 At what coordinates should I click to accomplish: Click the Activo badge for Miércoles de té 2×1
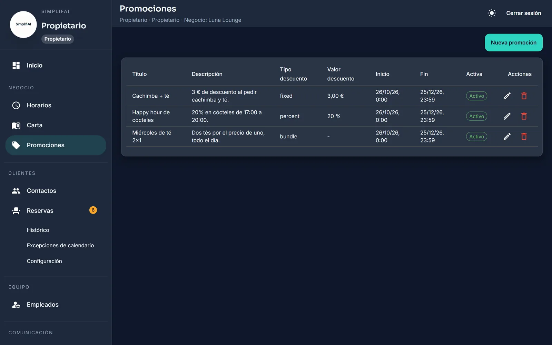[476, 137]
